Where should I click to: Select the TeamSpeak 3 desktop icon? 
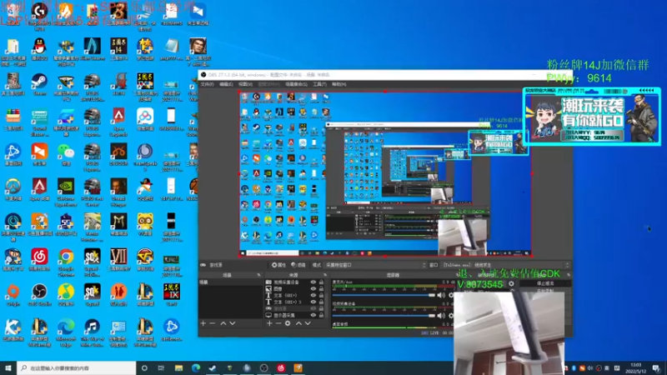144,157
